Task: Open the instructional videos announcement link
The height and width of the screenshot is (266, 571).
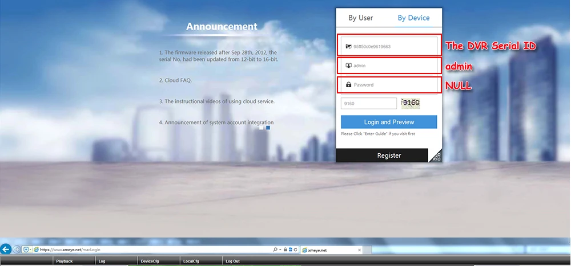Action: coord(216,101)
